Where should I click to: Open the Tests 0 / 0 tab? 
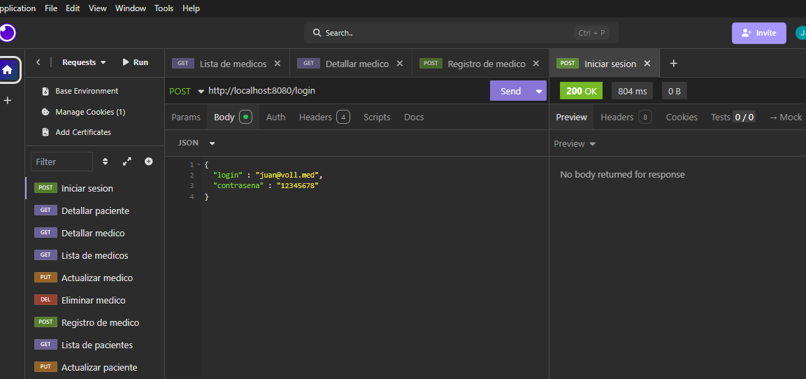pos(733,117)
